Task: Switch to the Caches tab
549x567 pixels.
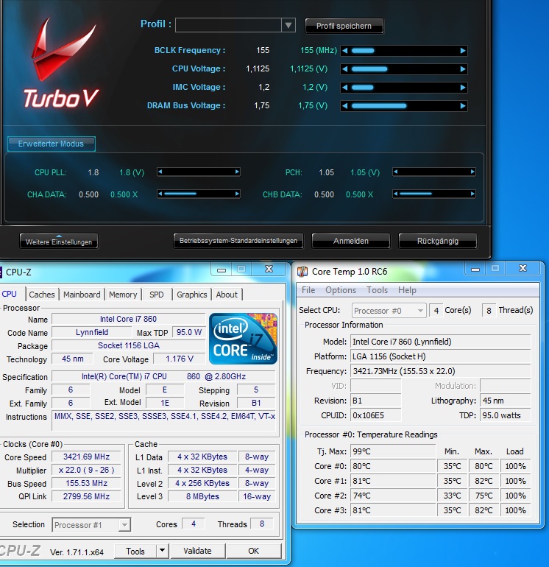Action: (42, 295)
